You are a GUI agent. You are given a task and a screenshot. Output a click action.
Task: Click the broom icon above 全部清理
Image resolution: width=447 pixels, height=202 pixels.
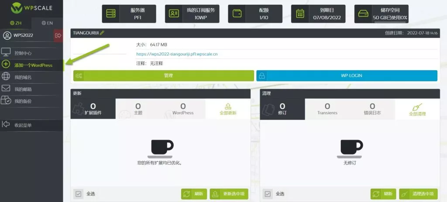point(417,107)
